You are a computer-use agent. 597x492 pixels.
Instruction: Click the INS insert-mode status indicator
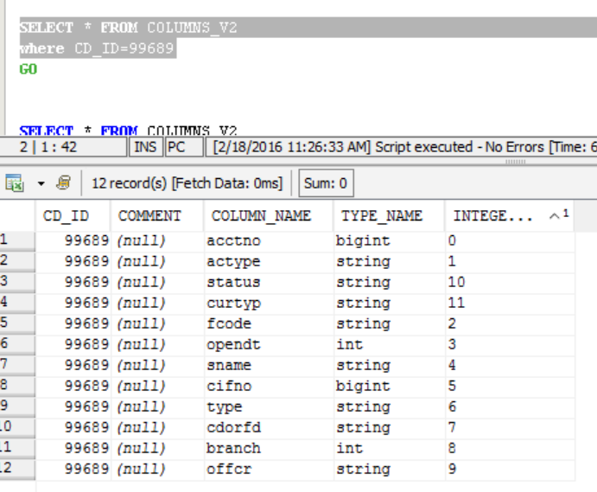(145, 147)
